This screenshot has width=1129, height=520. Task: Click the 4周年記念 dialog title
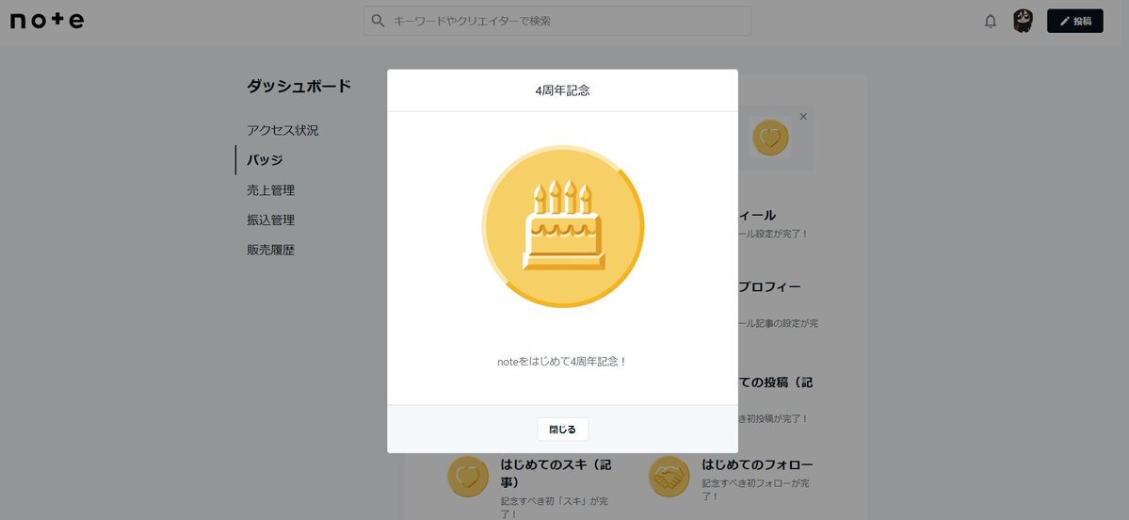(562, 90)
